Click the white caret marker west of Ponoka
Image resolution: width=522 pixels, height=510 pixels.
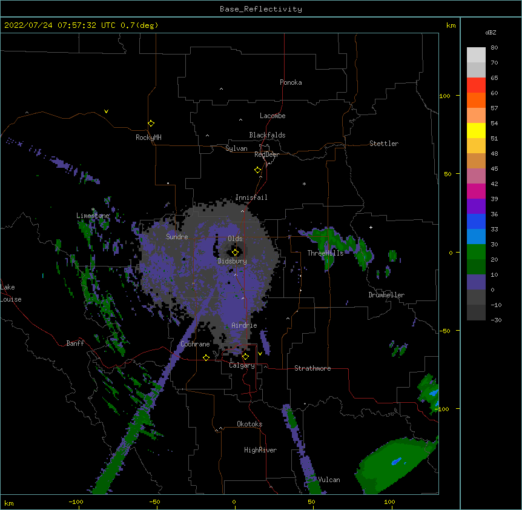point(221,89)
